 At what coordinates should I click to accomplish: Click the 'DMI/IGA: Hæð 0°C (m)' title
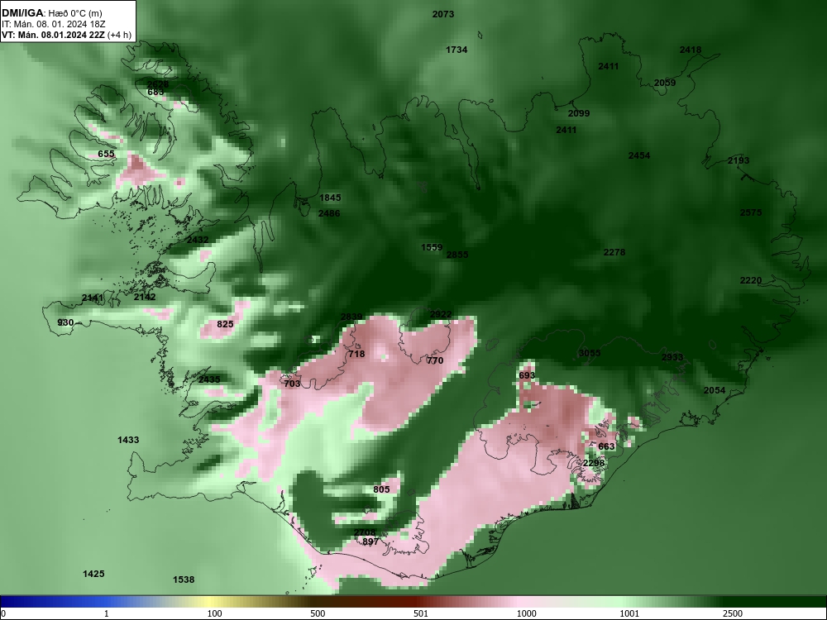[51, 13]
